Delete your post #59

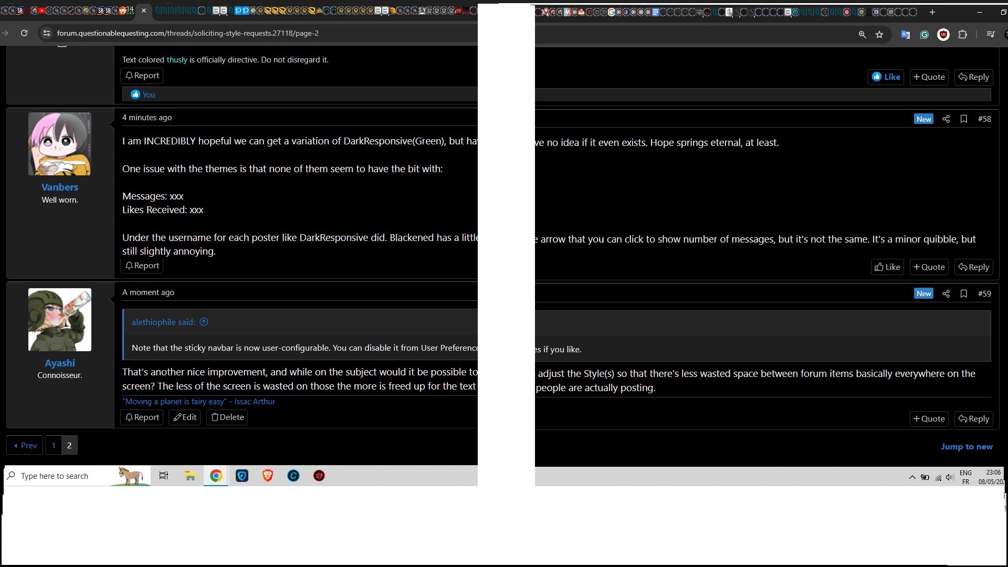[x=227, y=417]
